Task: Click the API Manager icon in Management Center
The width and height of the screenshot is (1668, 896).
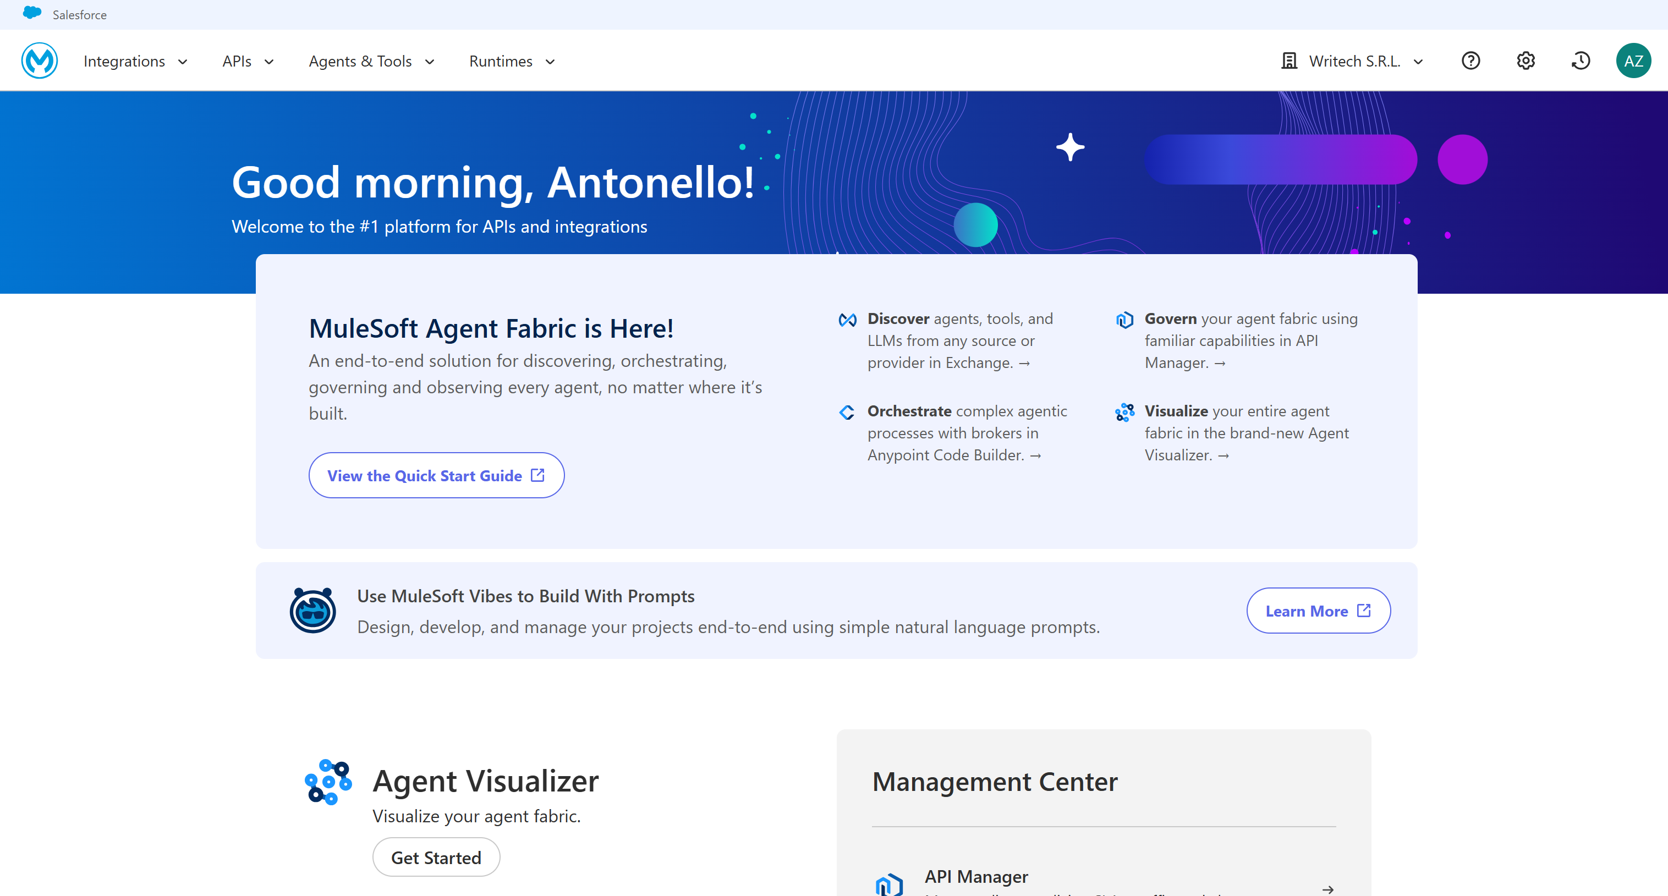Action: pyautogui.click(x=889, y=884)
